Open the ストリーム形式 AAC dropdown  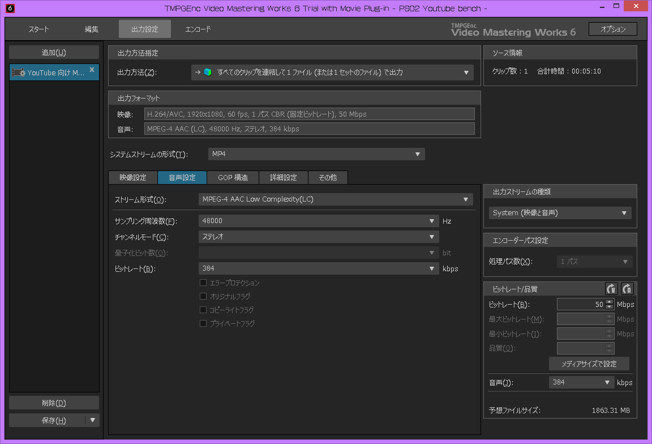[336, 199]
